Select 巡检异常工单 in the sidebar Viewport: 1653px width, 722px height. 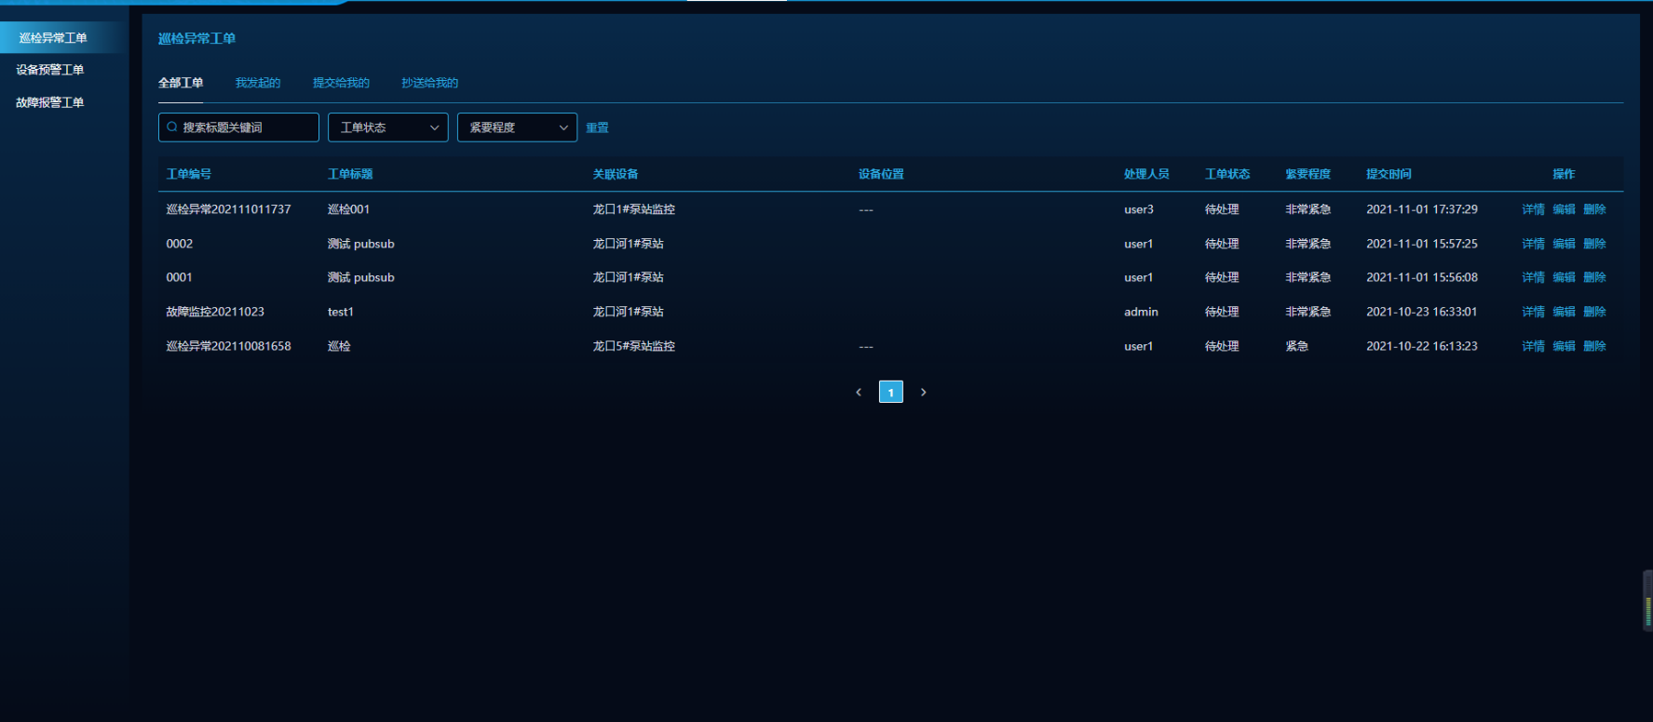click(53, 38)
